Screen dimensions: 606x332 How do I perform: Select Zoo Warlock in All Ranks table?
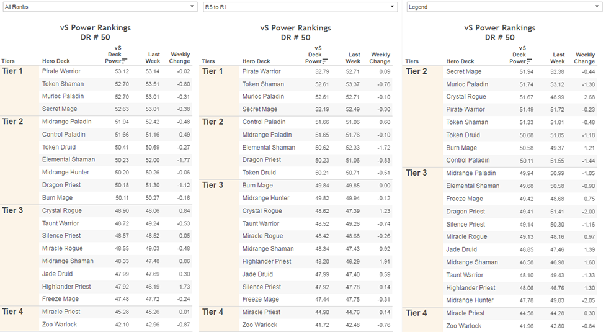(60, 325)
